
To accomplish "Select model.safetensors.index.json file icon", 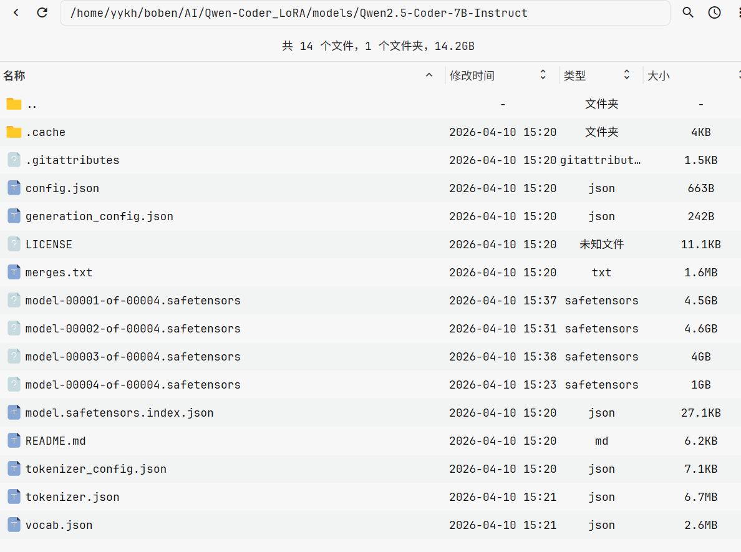I will (x=14, y=412).
